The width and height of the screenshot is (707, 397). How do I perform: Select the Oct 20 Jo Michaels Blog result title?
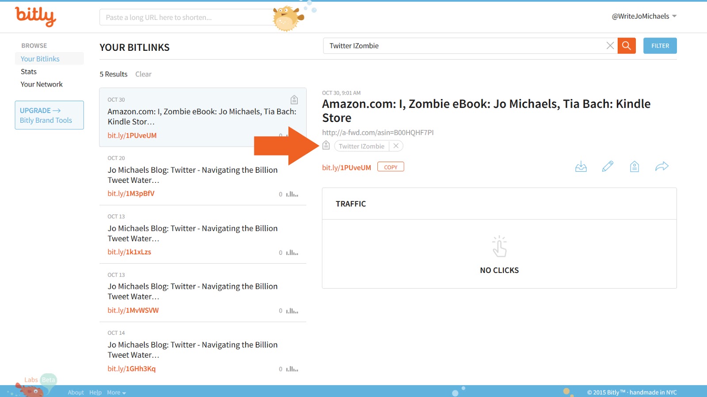click(193, 175)
